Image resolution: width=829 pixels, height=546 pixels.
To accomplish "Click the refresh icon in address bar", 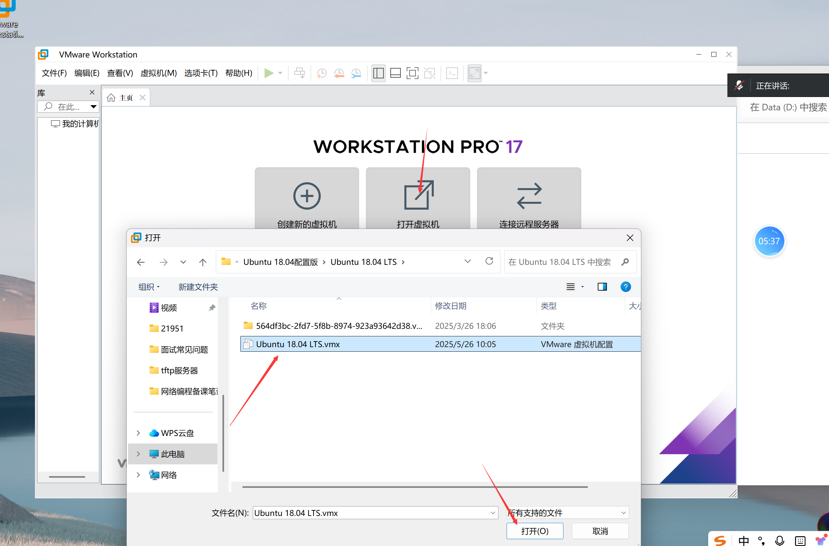I will [489, 262].
